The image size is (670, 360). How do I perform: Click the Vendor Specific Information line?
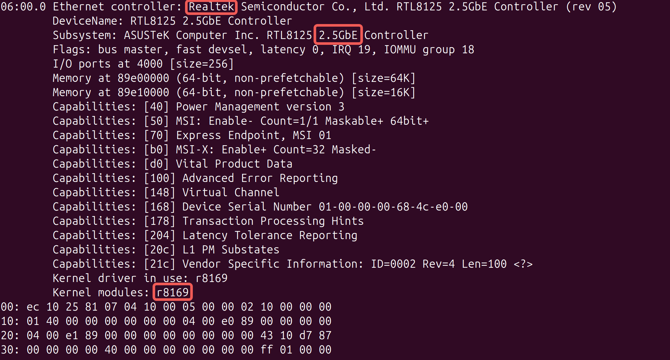[292, 264]
